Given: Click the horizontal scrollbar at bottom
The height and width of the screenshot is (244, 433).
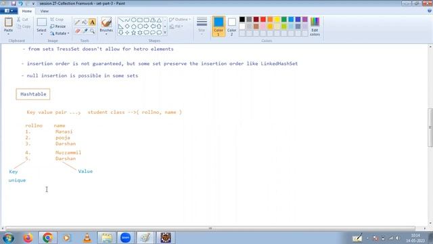Looking at the screenshot, I should click(x=210, y=228).
